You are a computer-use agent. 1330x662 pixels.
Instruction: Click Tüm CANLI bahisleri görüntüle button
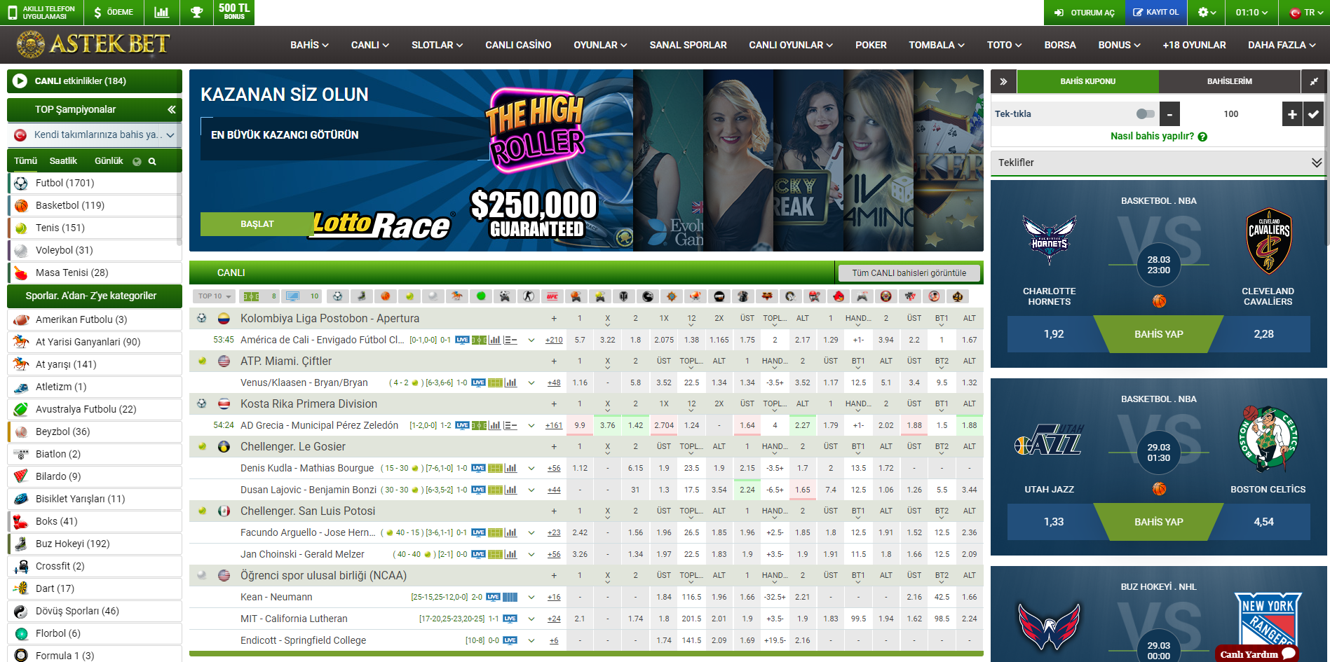[x=909, y=273]
